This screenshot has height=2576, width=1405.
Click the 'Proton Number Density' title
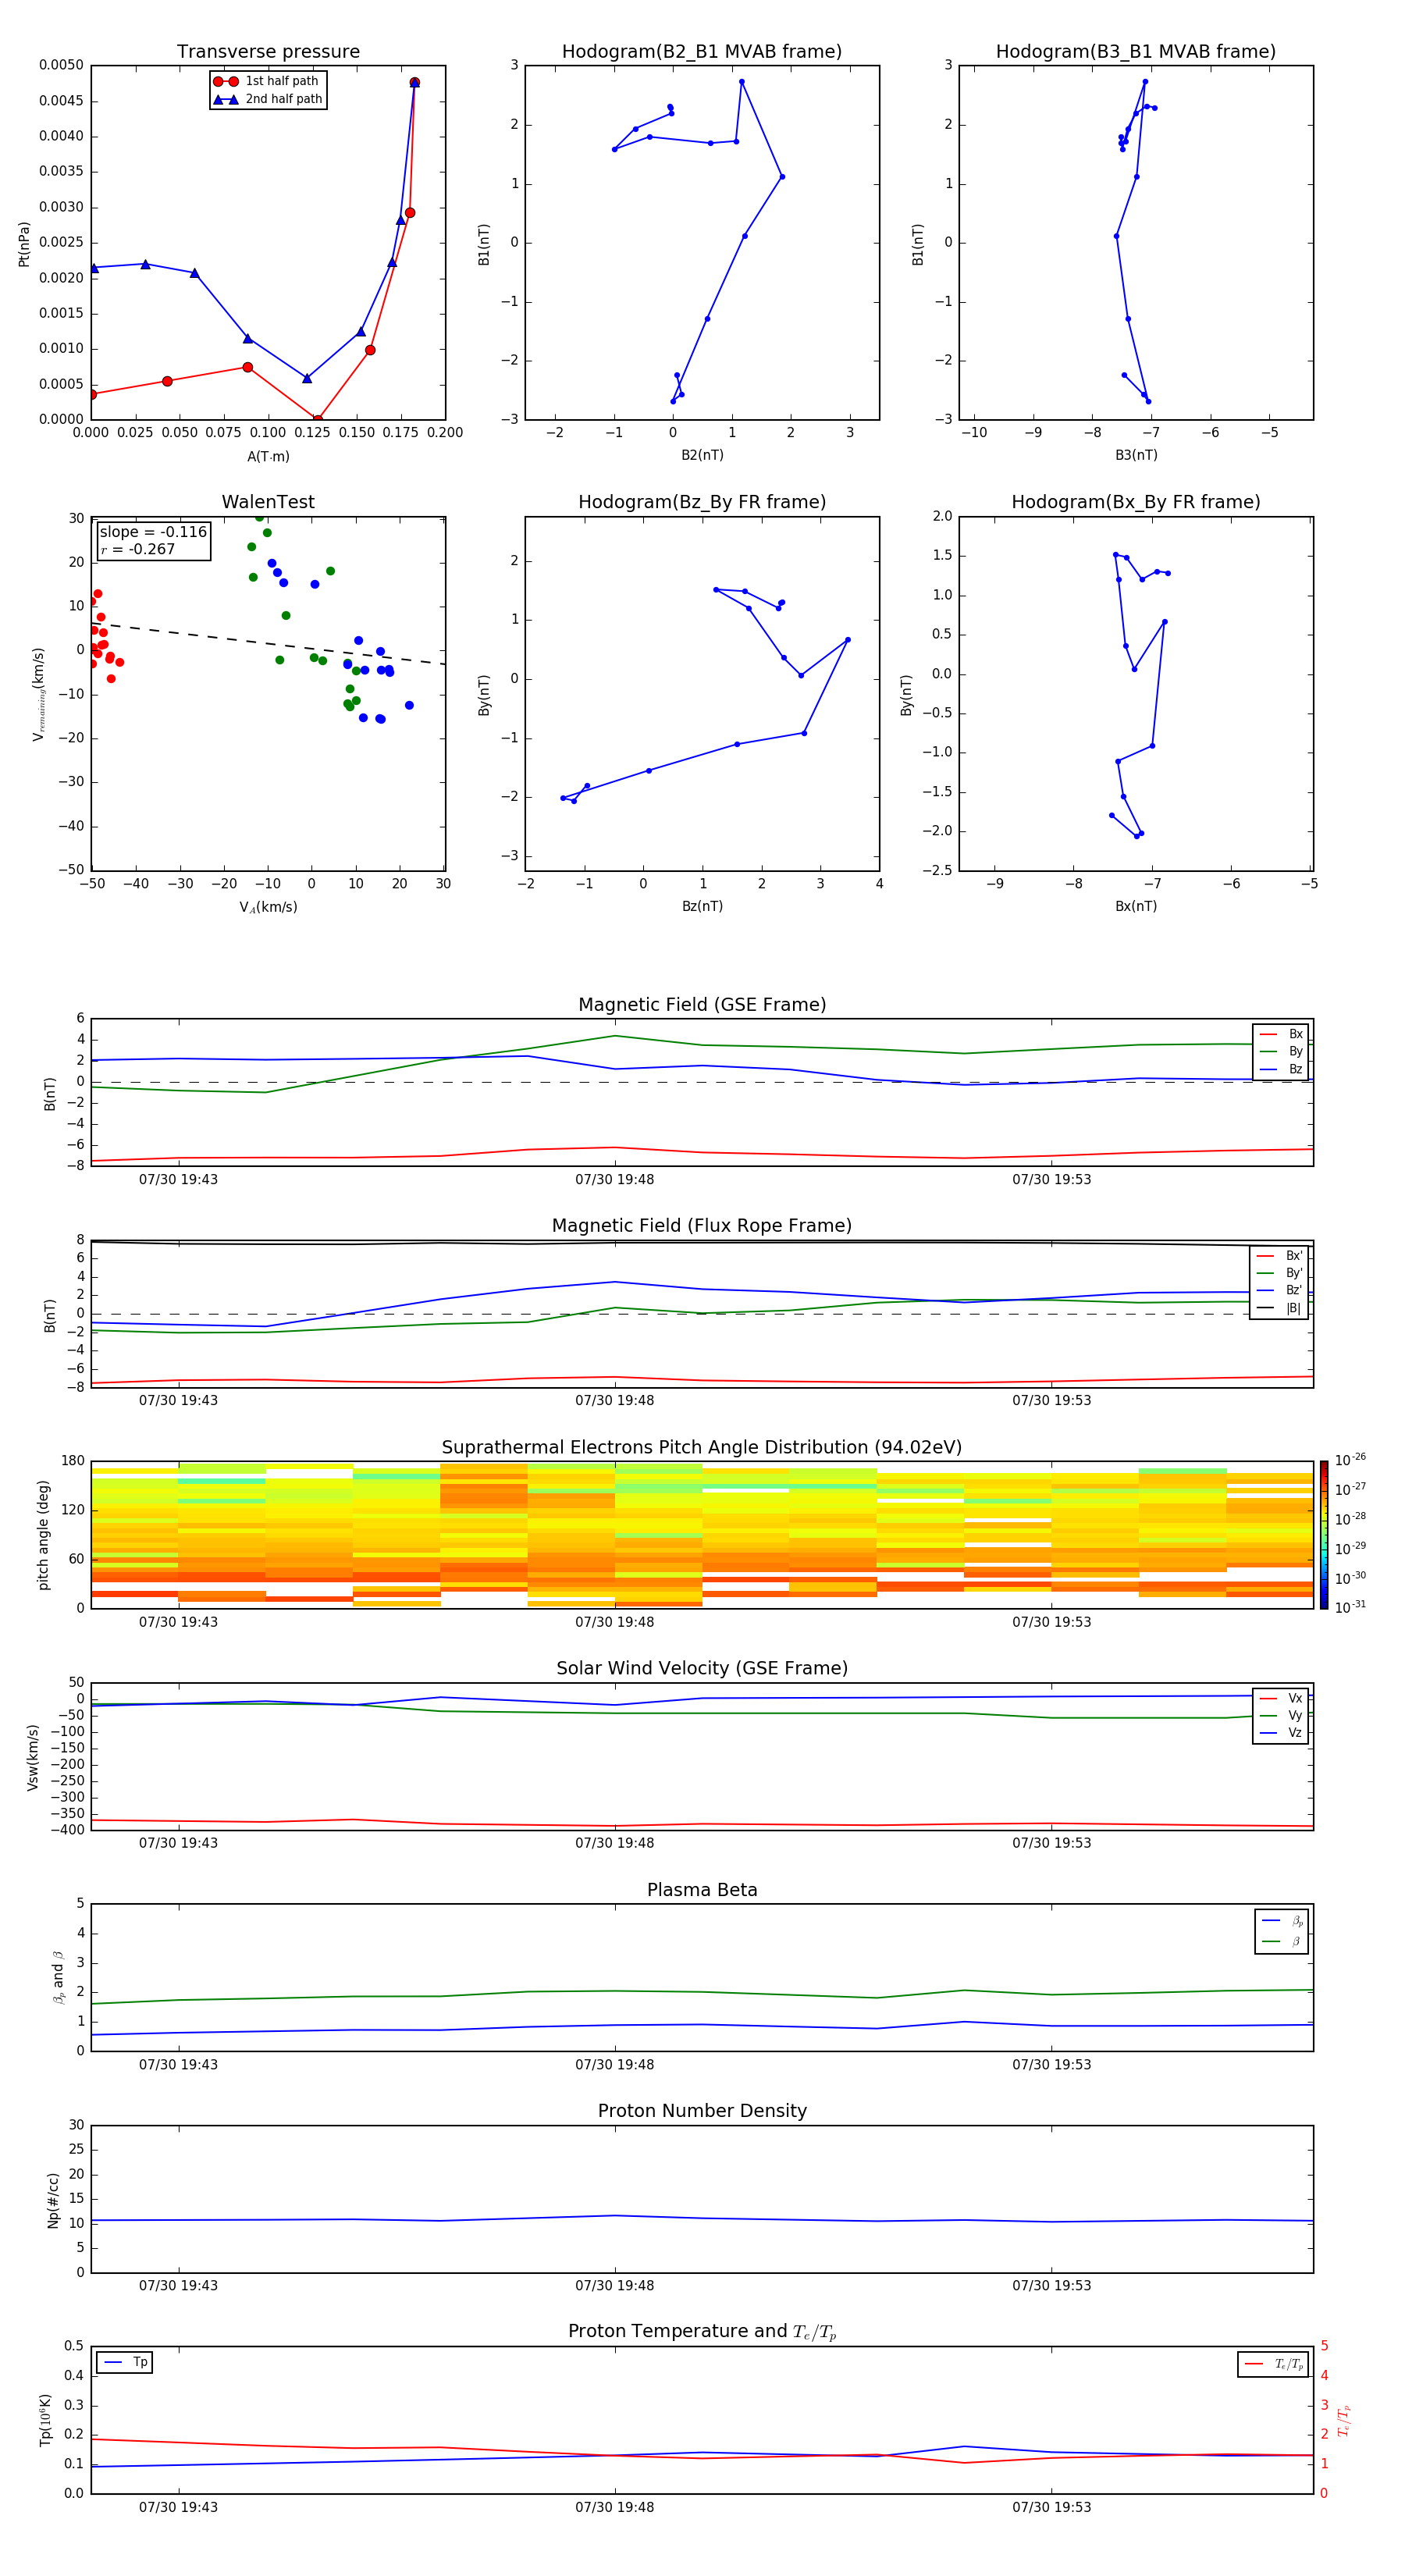coord(702,2111)
